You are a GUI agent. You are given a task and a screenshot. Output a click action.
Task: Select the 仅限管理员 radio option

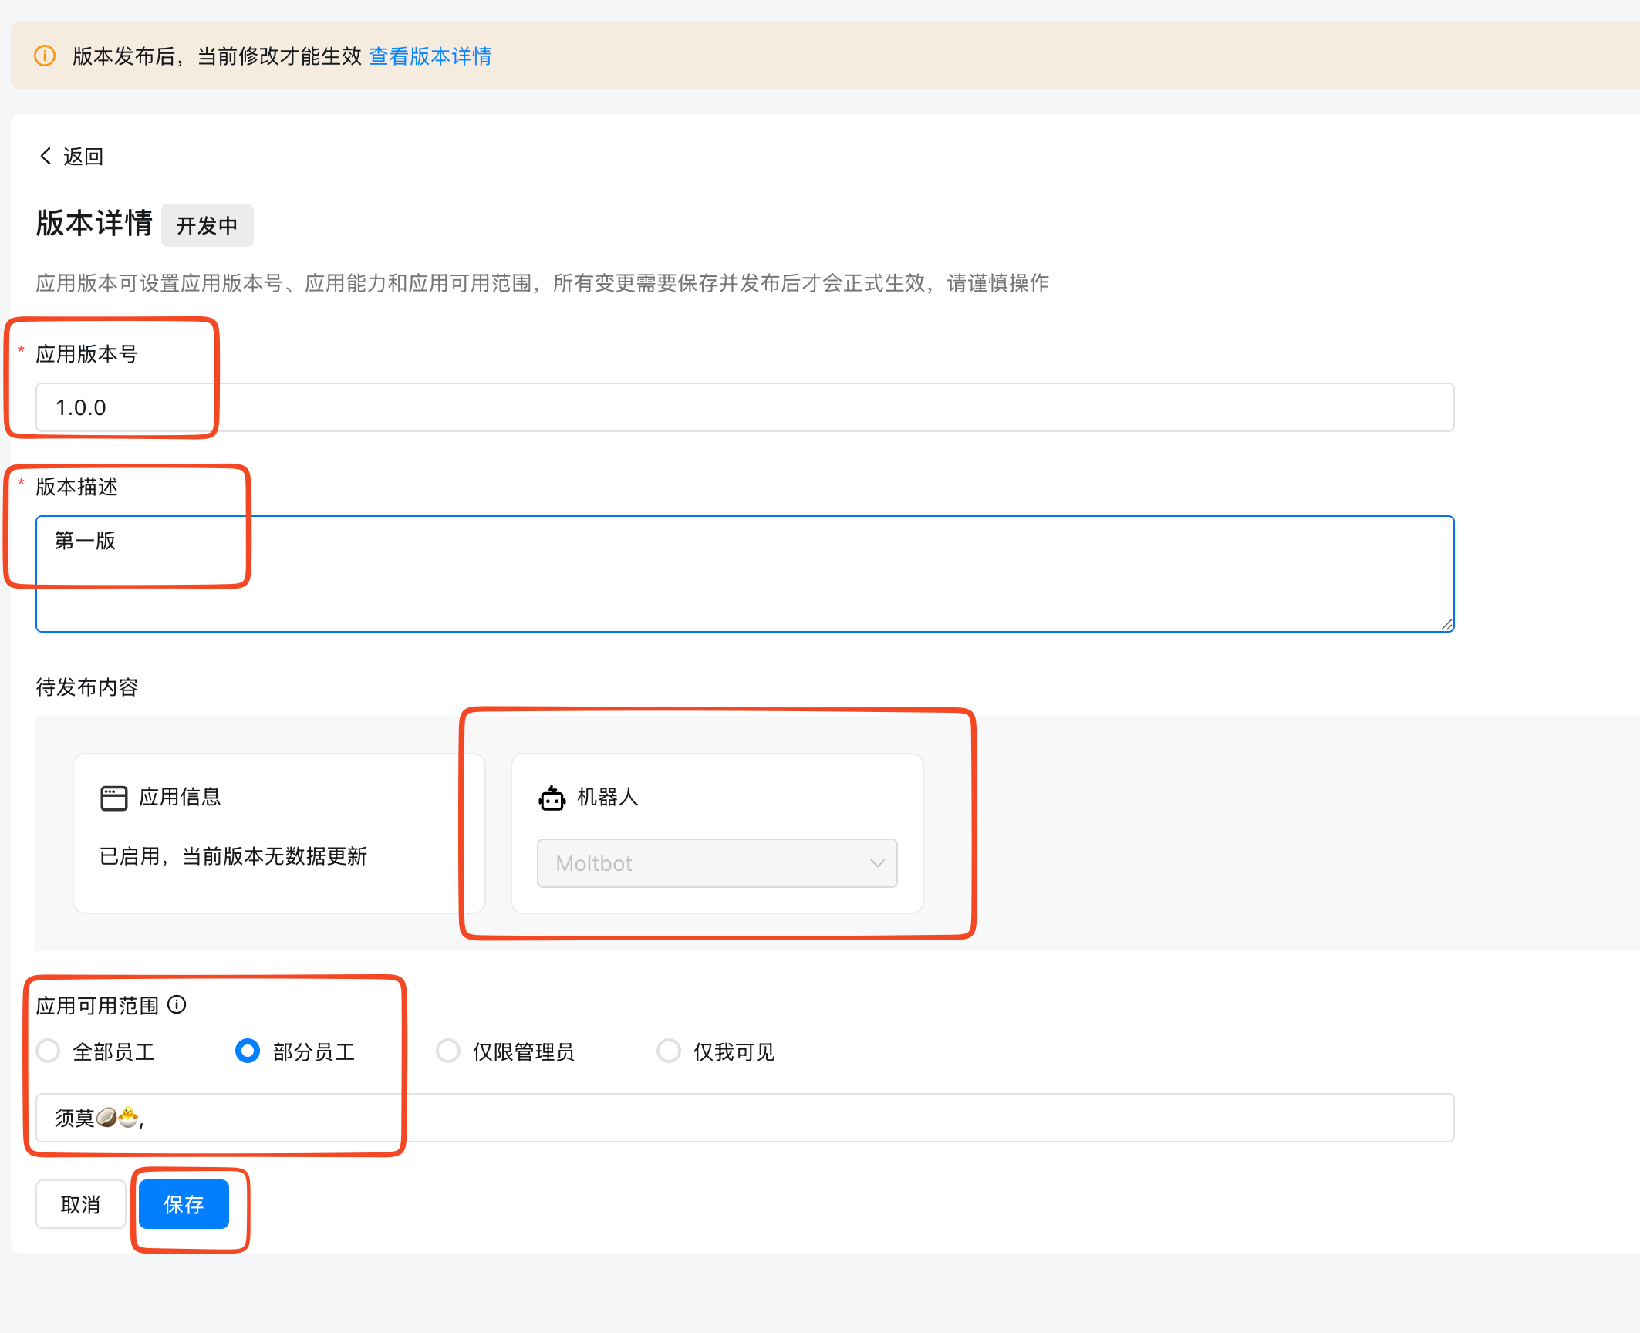448,1051
